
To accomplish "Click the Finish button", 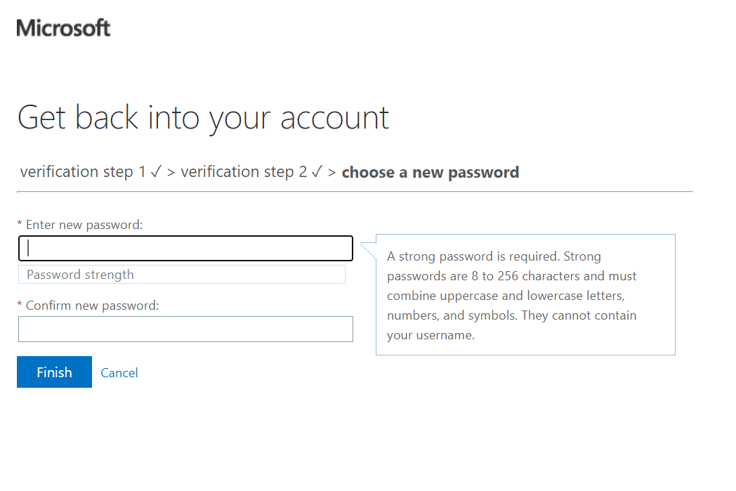I will [54, 372].
